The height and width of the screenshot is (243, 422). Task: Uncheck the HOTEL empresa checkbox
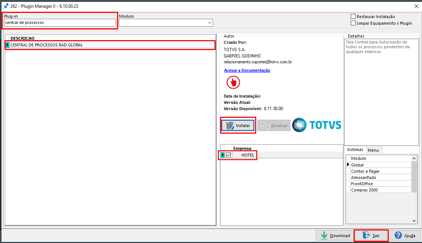(x=228, y=155)
